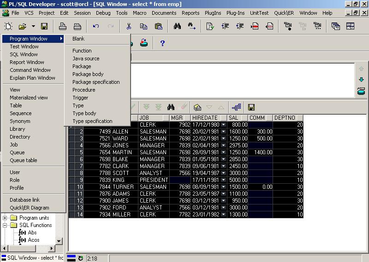Screen dimensions: 369x262
Task: Open the Help question mark icon
Action: [x=162, y=43]
